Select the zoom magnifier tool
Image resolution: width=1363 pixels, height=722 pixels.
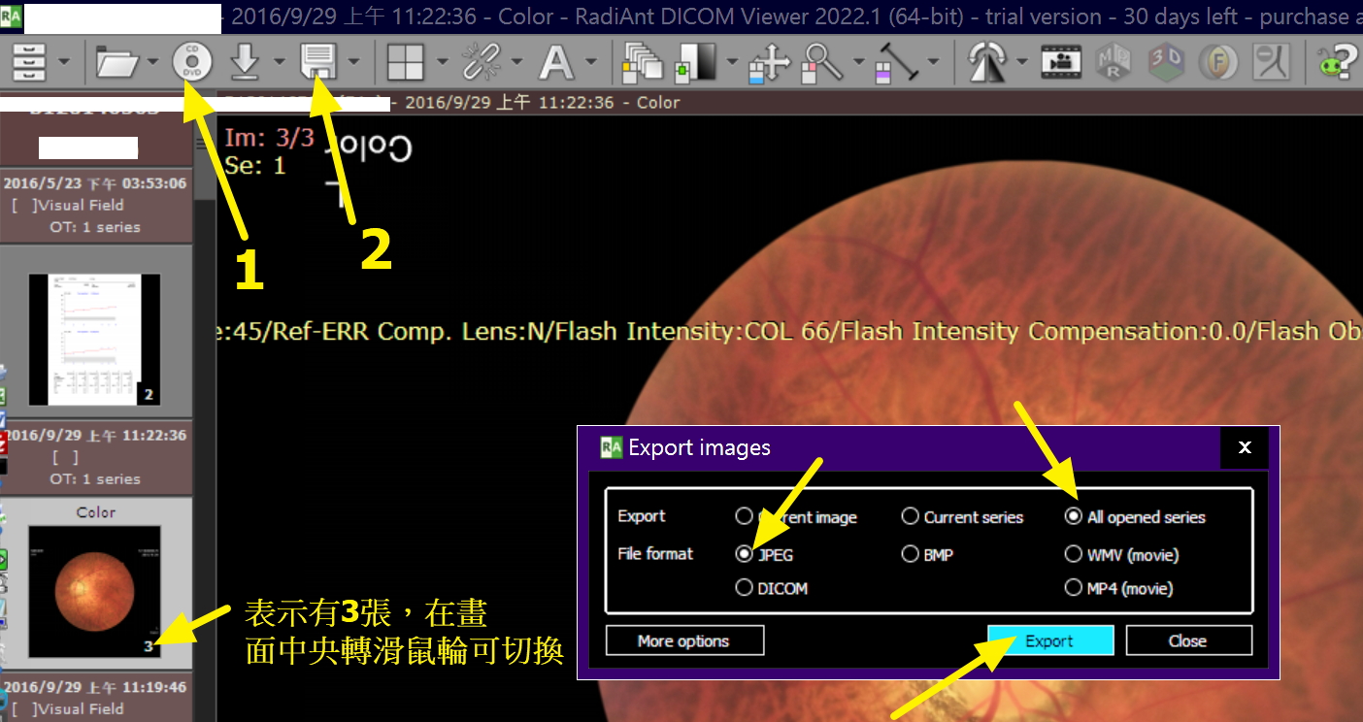[823, 63]
